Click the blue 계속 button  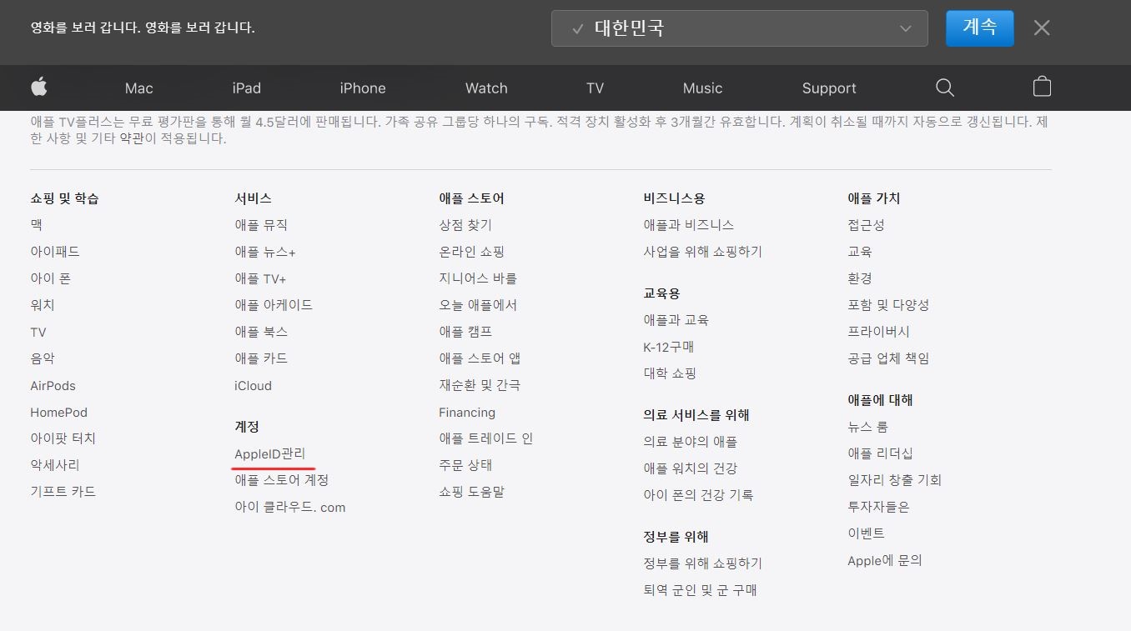[980, 28]
